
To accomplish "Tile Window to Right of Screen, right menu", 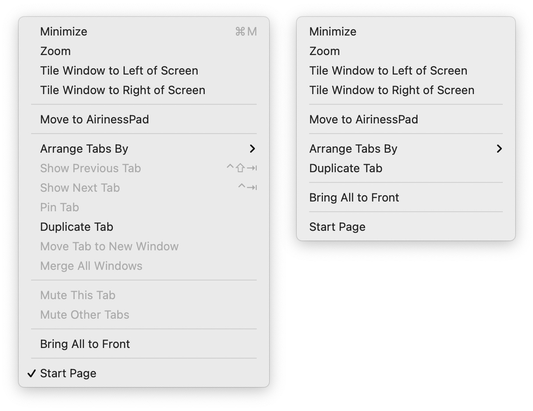I will pos(406,90).
